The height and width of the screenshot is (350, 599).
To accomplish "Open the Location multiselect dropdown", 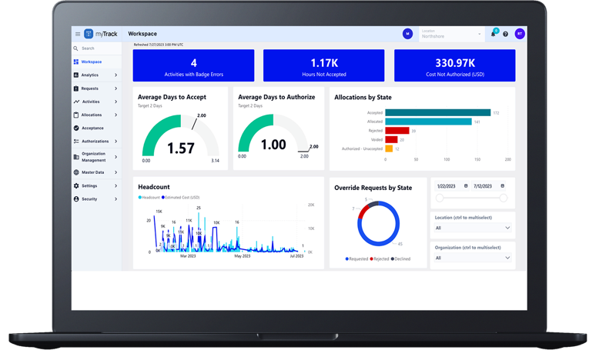I will [x=472, y=228].
